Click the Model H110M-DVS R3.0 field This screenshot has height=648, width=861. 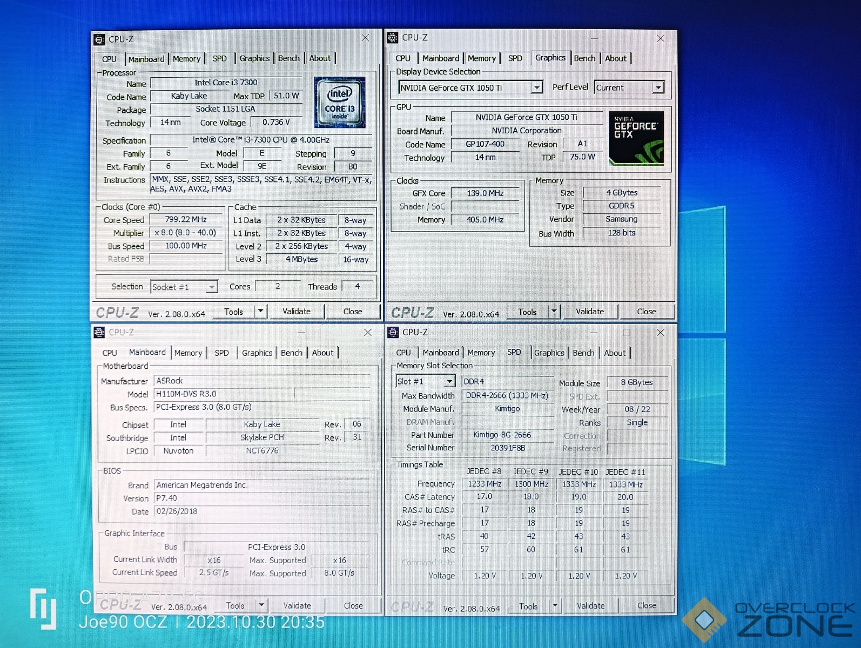point(224,394)
